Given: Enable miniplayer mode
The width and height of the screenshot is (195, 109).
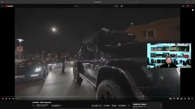Looking at the screenshot, I should (x=181, y=98).
